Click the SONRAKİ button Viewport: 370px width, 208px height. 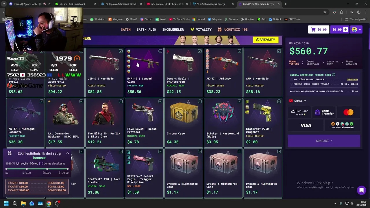coord(324,141)
